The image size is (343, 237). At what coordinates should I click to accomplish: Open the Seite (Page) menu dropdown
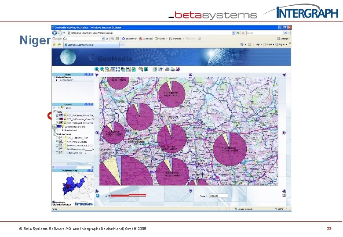coord(269,44)
